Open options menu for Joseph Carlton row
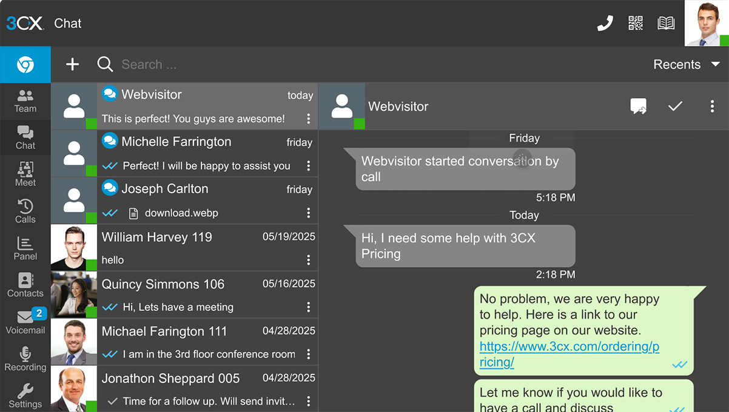The width and height of the screenshot is (729, 412). [309, 213]
